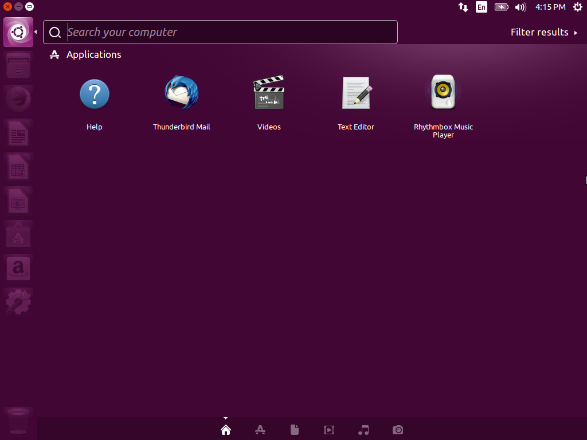Image resolution: width=587 pixels, height=440 pixels.
Task: Open the En keyboard layout indicator
Action: tap(482, 7)
